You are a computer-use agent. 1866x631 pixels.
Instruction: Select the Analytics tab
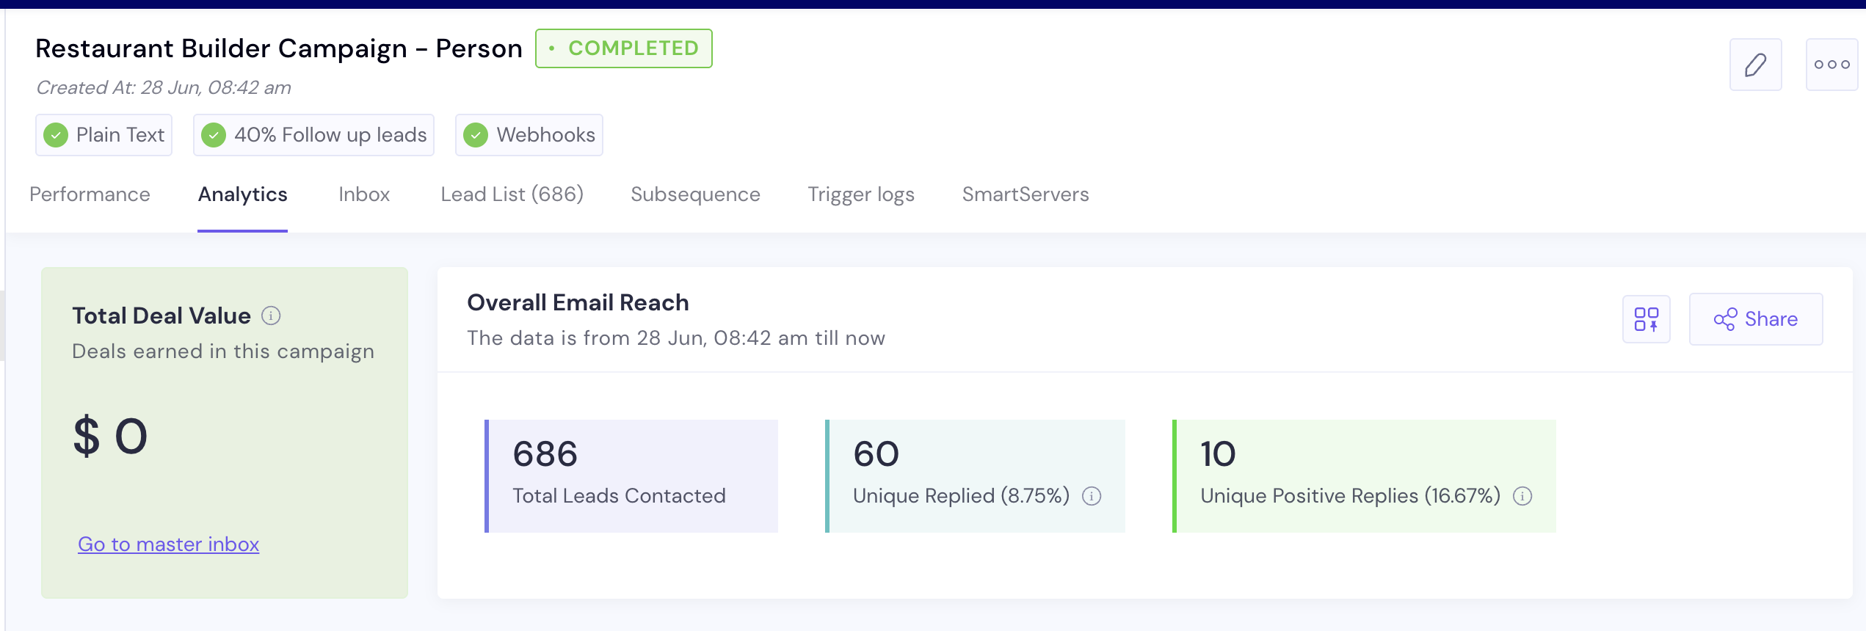[x=242, y=194]
